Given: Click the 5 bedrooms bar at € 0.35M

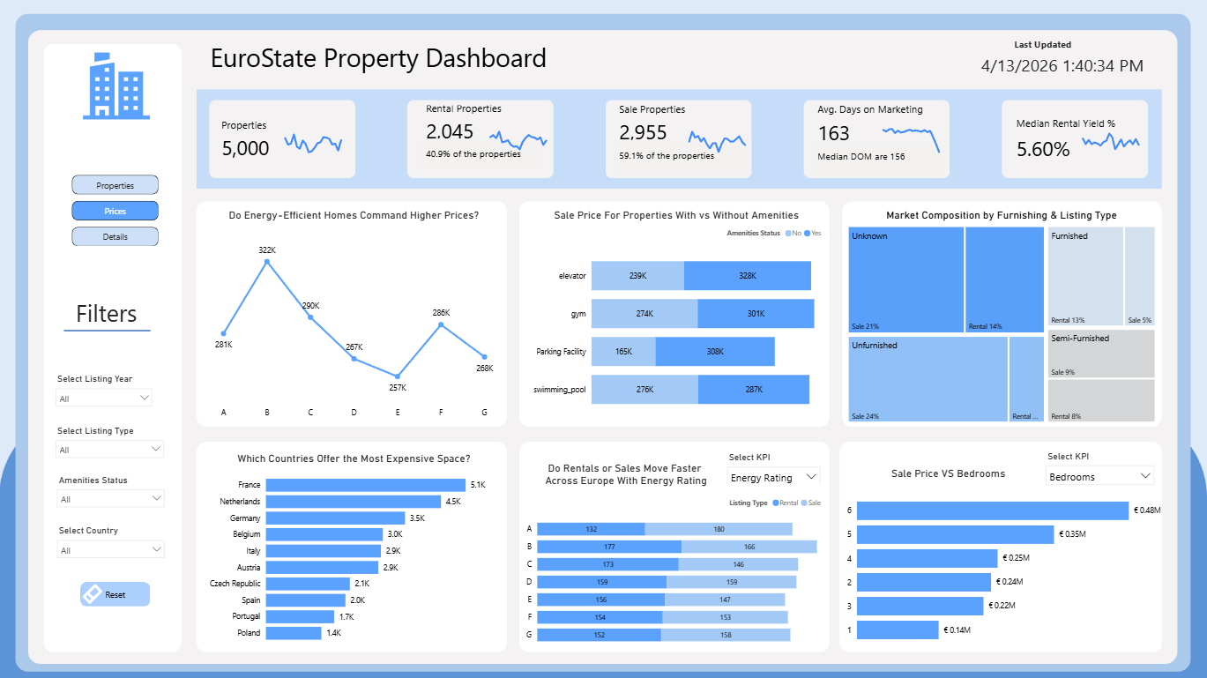Looking at the screenshot, I should 956,534.
